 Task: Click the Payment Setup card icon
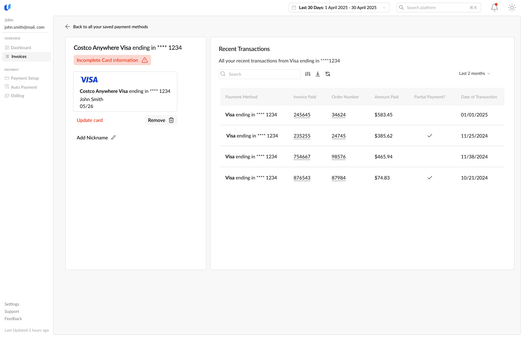tap(7, 78)
